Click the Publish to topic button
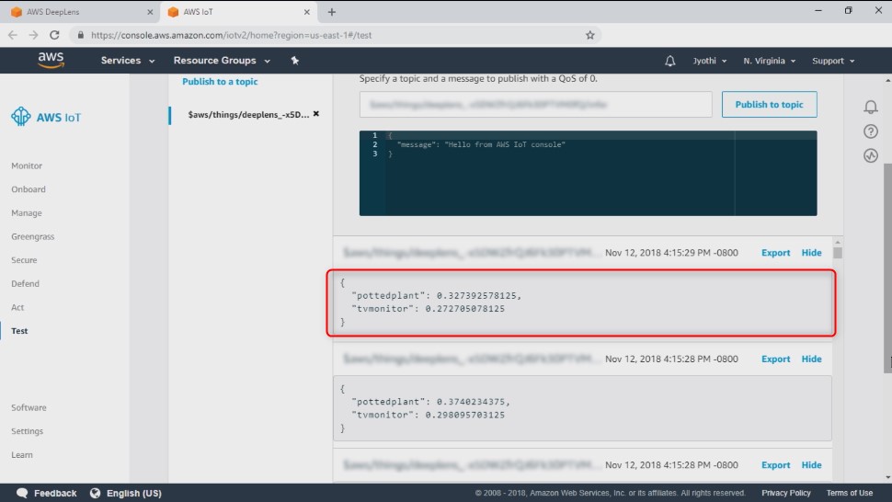This screenshot has width=892, height=502. tap(769, 105)
